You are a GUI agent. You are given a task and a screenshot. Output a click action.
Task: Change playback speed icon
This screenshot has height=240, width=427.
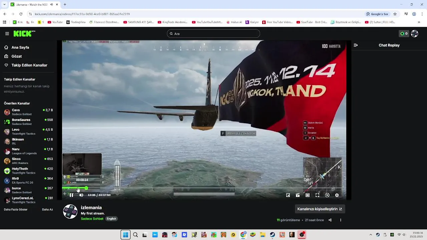click(327, 195)
